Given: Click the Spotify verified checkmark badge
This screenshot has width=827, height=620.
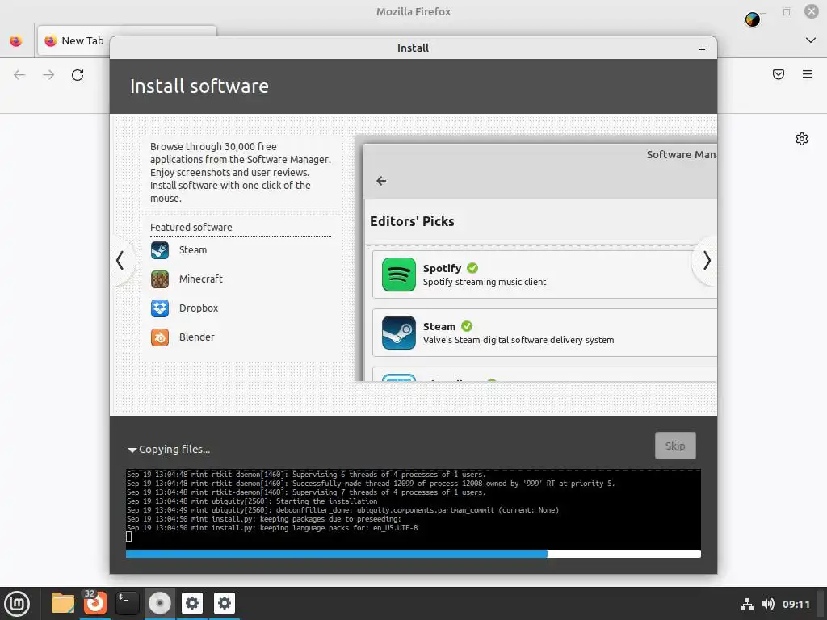Looking at the screenshot, I should point(472,268).
